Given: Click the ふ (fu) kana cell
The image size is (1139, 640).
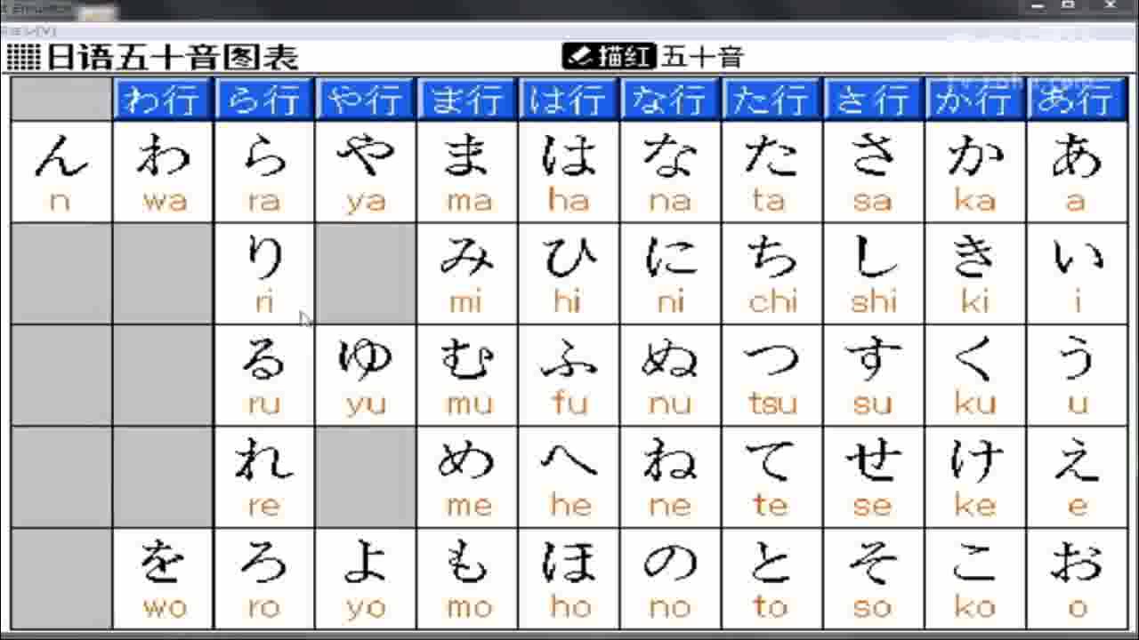Looking at the screenshot, I should 569,375.
